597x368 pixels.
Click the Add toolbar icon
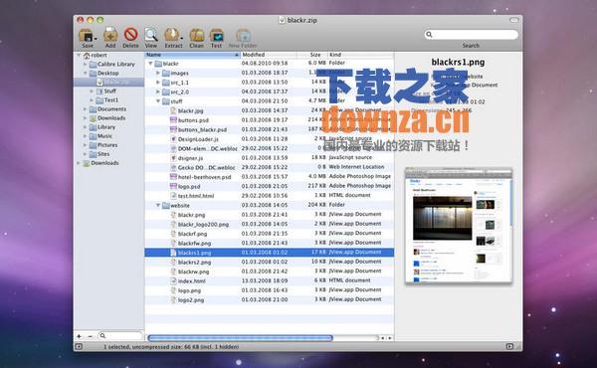pyautogui.click(x=110, y=35)
